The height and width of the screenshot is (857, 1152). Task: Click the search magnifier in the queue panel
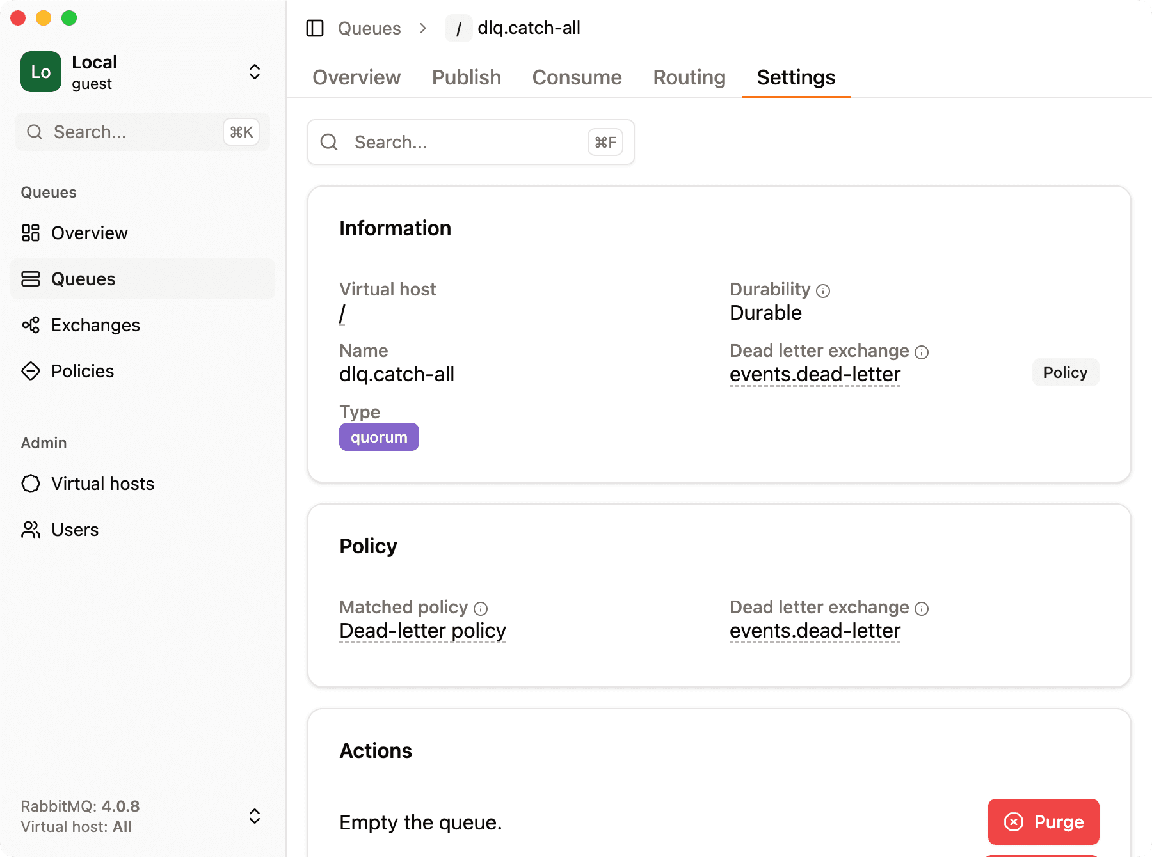pos(329,142)
